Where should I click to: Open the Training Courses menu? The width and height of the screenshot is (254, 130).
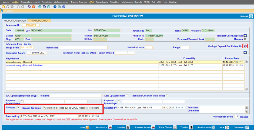79,2
